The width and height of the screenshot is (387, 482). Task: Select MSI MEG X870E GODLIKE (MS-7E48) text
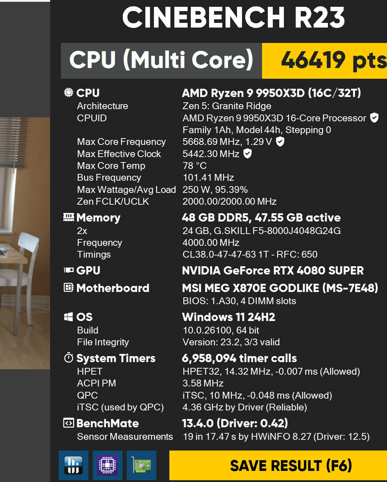click(x=280, y=288)
